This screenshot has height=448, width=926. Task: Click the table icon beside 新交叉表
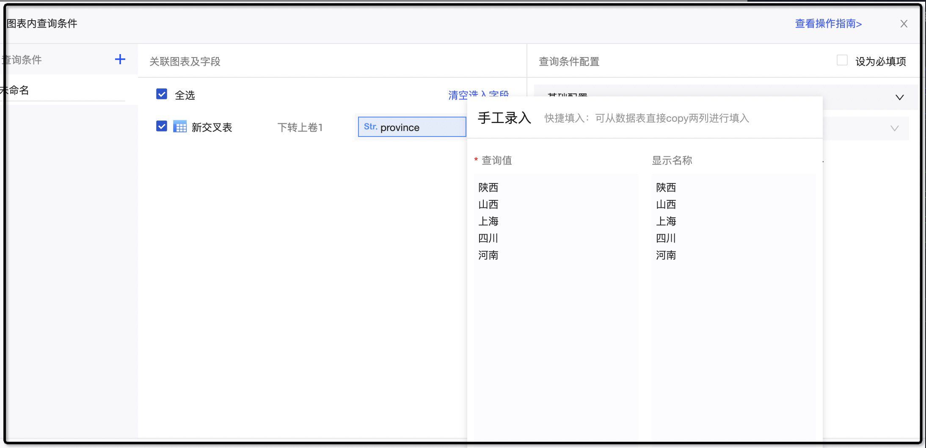coord(180,127)
